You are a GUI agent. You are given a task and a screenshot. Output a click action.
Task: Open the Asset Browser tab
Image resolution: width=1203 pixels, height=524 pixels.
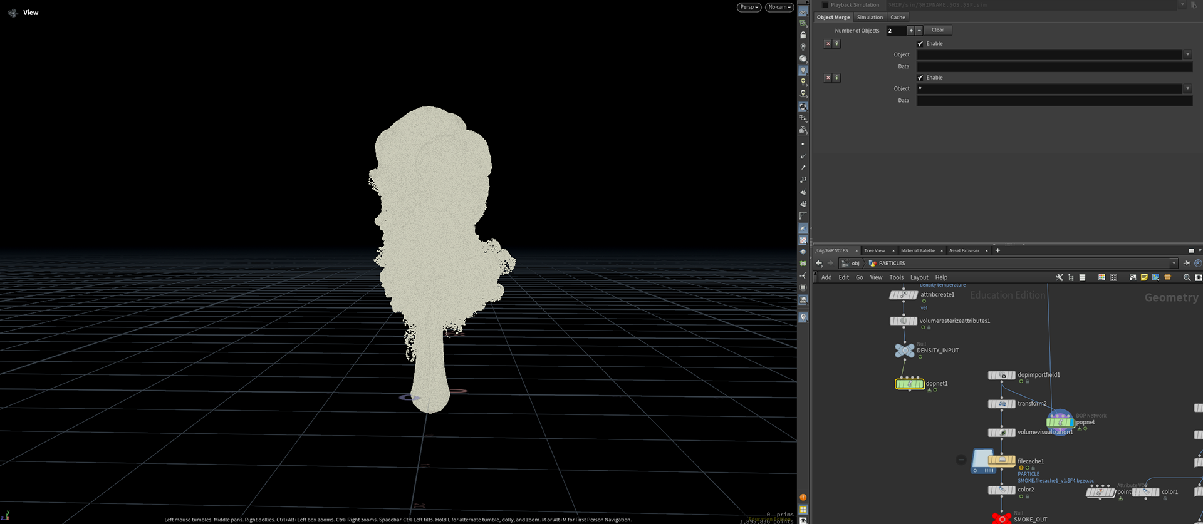pyautogui.click(x=964, y=250)
